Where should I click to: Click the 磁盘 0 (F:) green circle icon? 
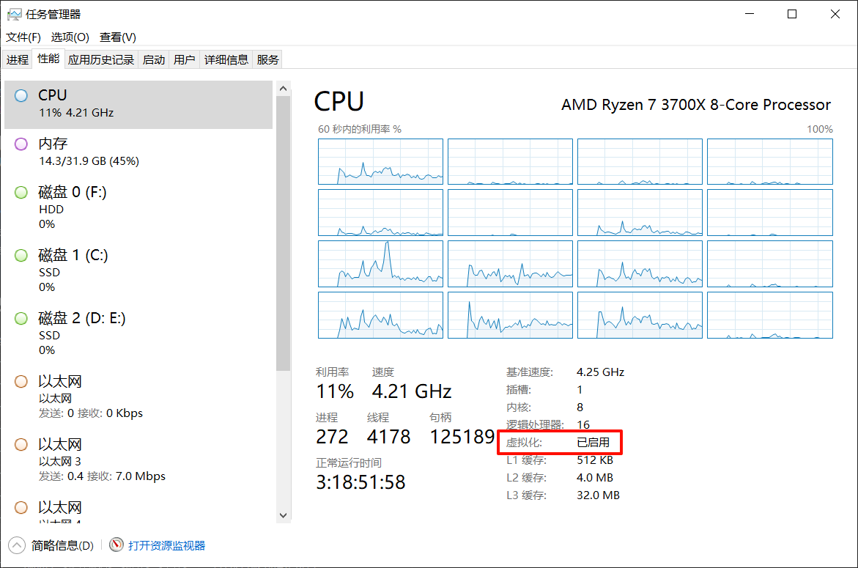21,192
